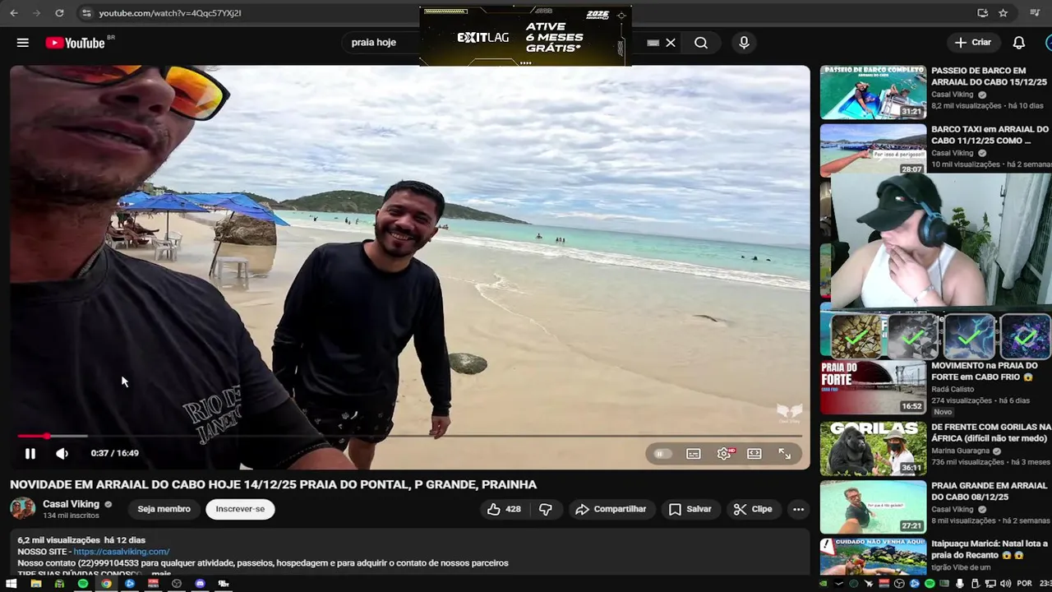
Task: Toggle subtitles/closed captions
Action: point(694,454)
